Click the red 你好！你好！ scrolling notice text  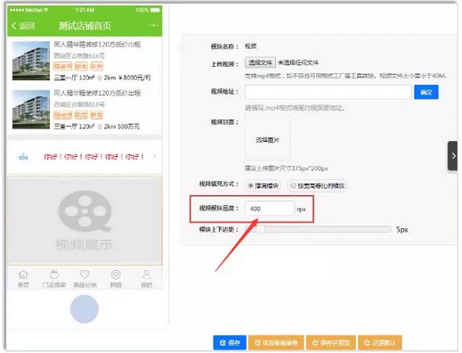[x=94, y=157]
